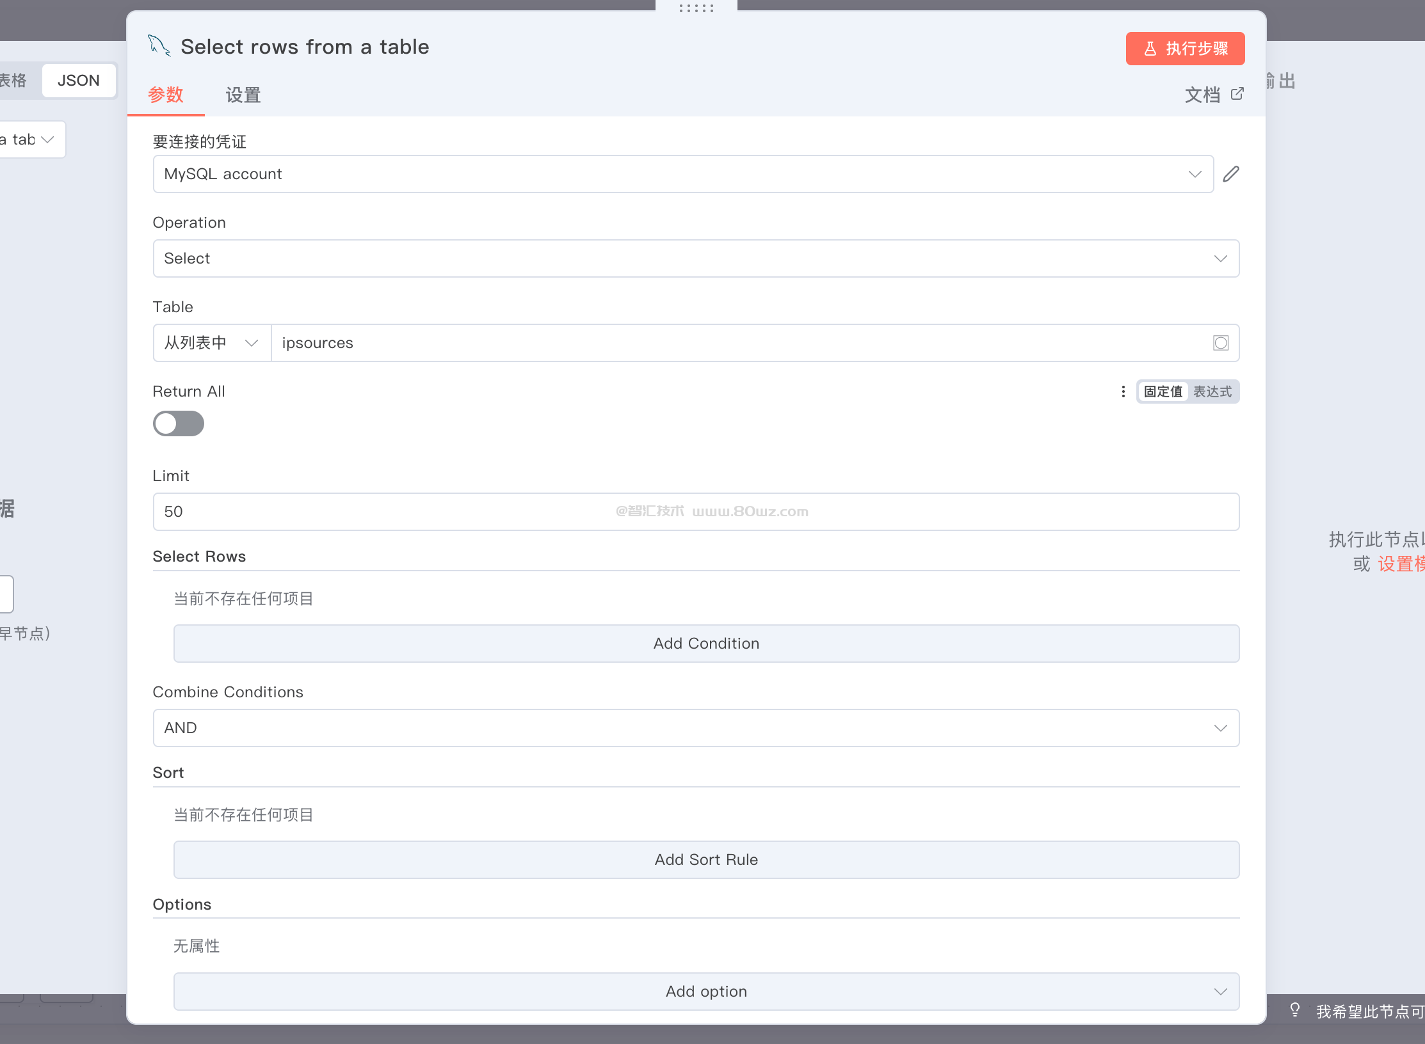The image size is (1425, 1044).
Task: Toggle the Return All switch
Action: click(x=179, y=423)
